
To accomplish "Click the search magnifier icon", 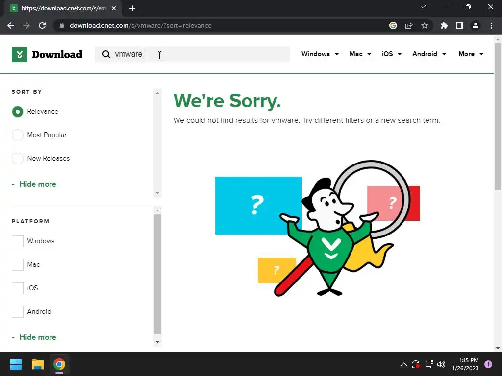I will coord(106,54).
